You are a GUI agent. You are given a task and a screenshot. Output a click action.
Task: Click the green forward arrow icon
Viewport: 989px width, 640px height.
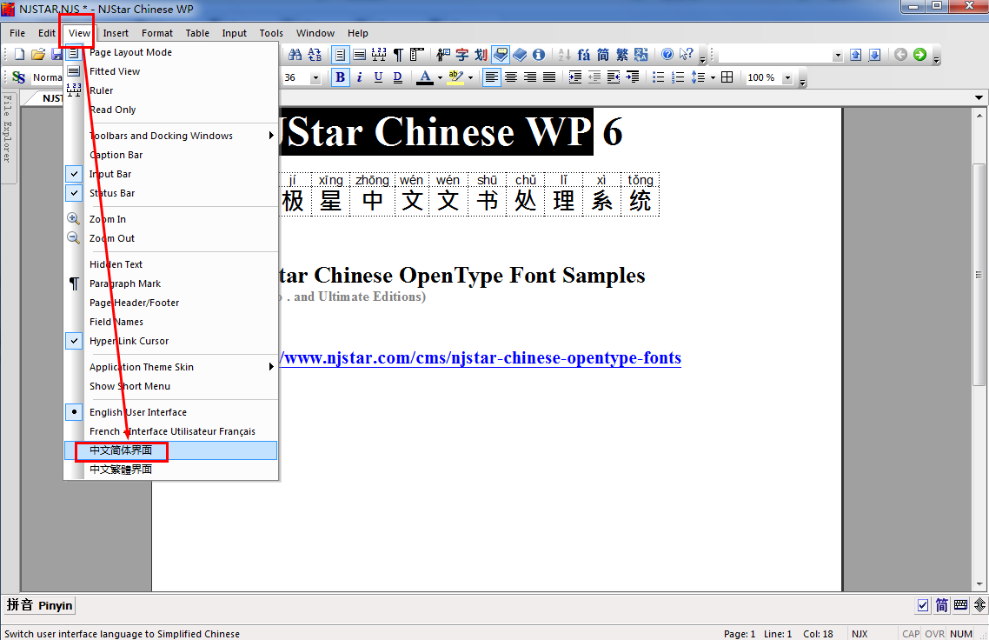coord(920,55)
